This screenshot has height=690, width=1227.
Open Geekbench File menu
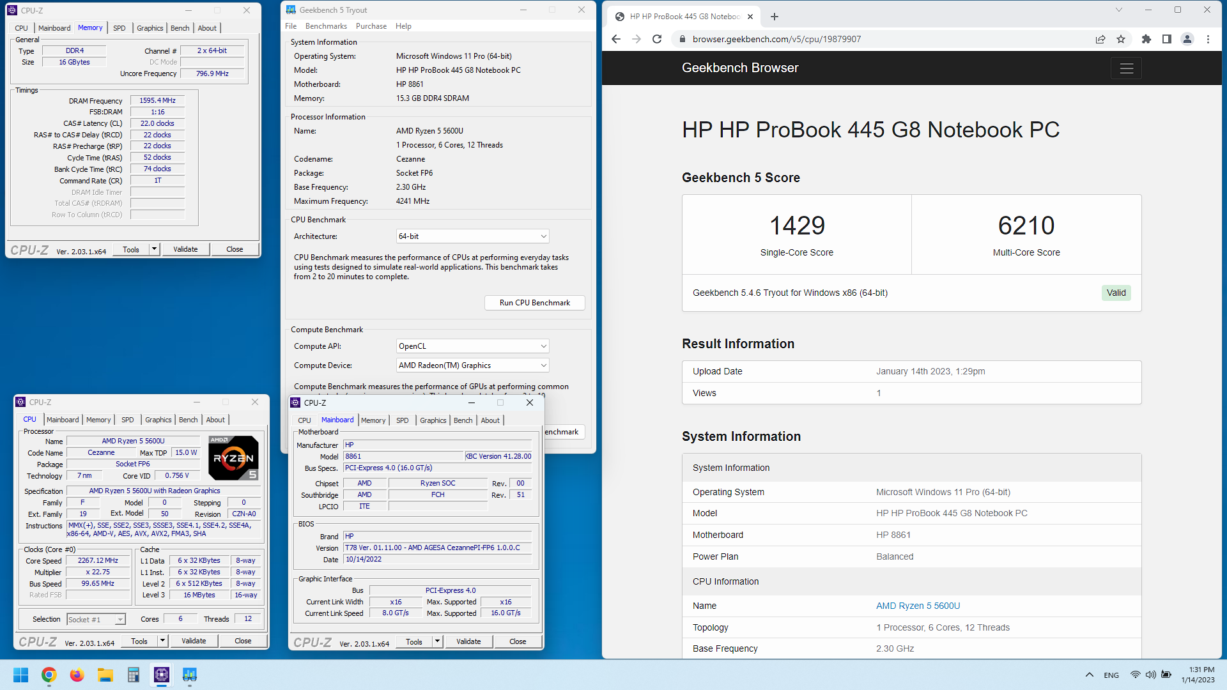[291, 26]
